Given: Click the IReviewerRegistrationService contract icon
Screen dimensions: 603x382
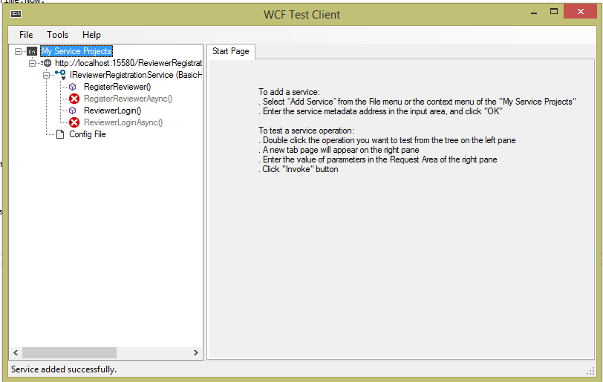Looking at the screenshot, I should 60,75.
